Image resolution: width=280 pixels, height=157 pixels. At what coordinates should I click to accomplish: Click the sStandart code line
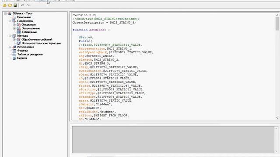(x=110, y=97)
